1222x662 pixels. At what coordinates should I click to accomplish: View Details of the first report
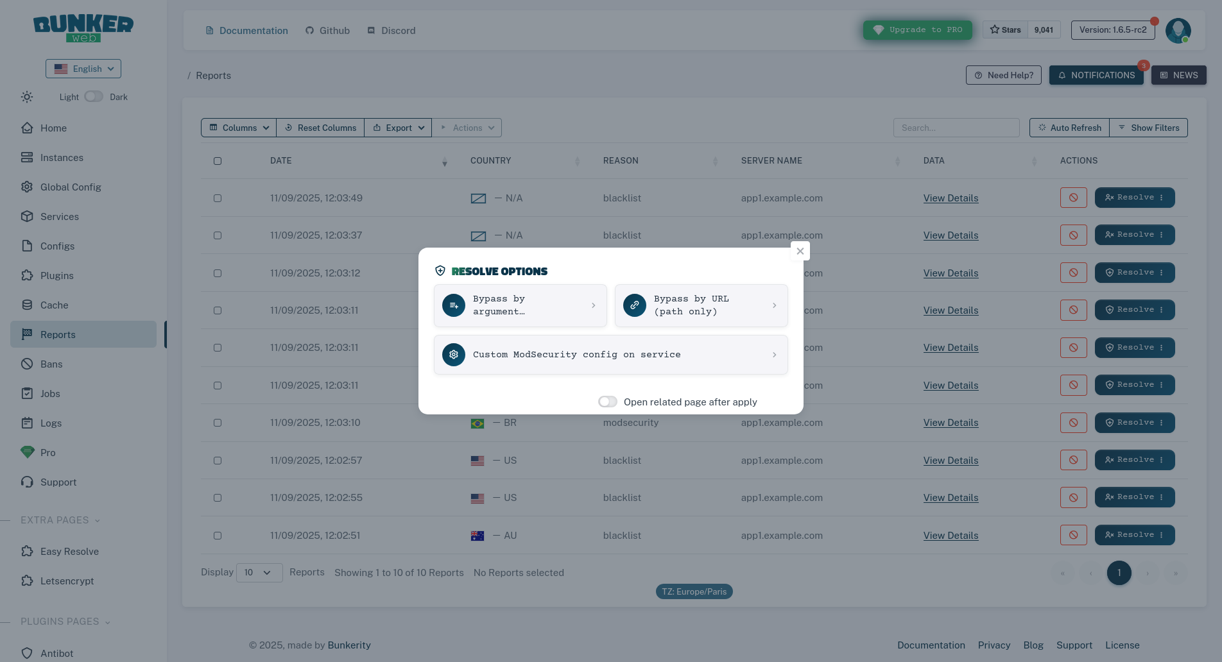click(951, 198)
